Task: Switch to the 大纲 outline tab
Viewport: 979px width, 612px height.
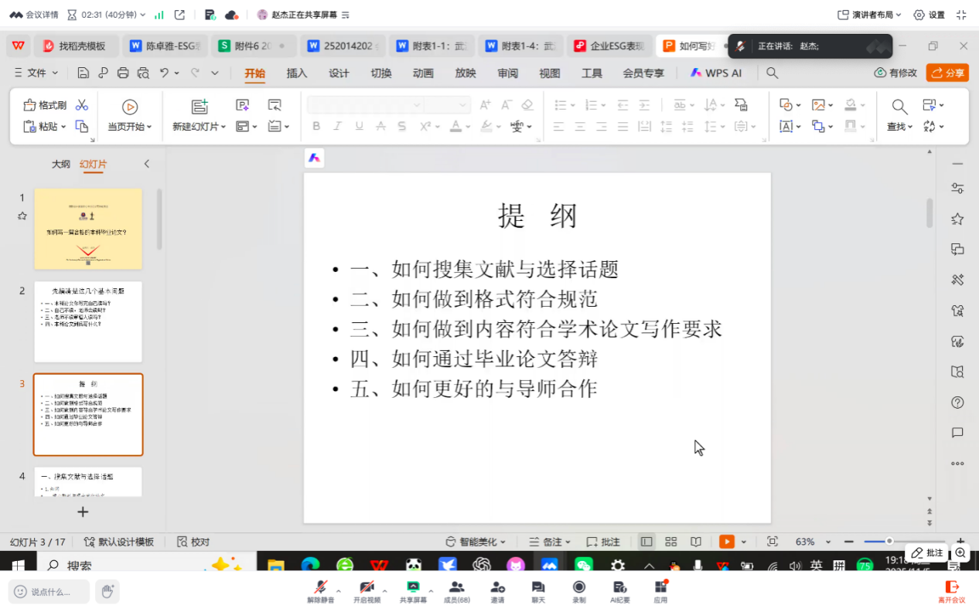Action: click(x=60, y=164)
